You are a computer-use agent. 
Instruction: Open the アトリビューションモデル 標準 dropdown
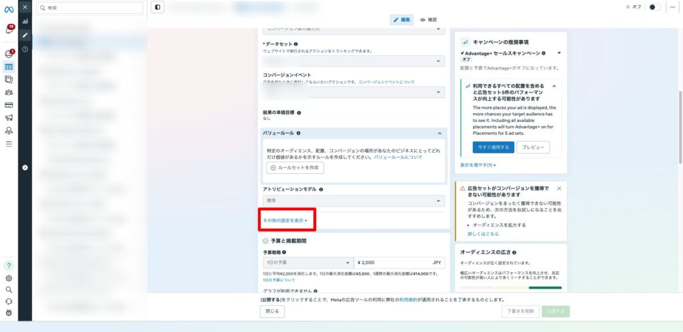(x=354, y=201)
